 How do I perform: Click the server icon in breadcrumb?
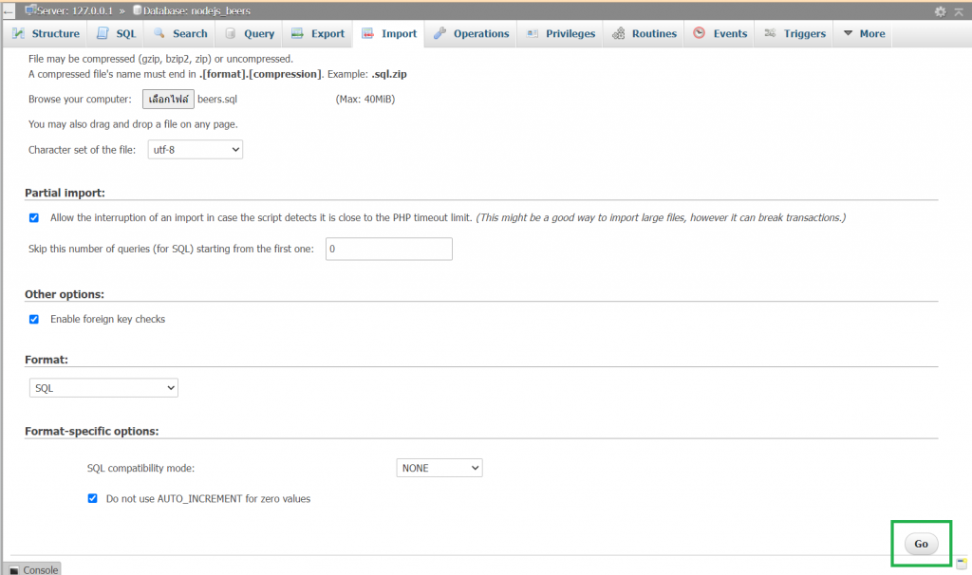click(30, 9)
